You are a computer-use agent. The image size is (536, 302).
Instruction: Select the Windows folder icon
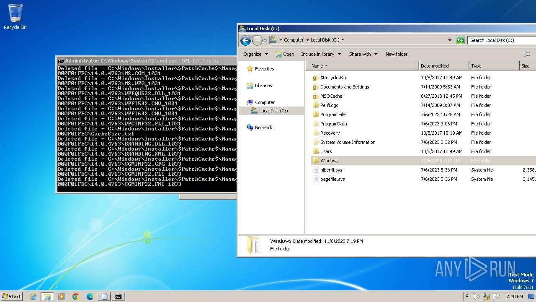(316, 161)
